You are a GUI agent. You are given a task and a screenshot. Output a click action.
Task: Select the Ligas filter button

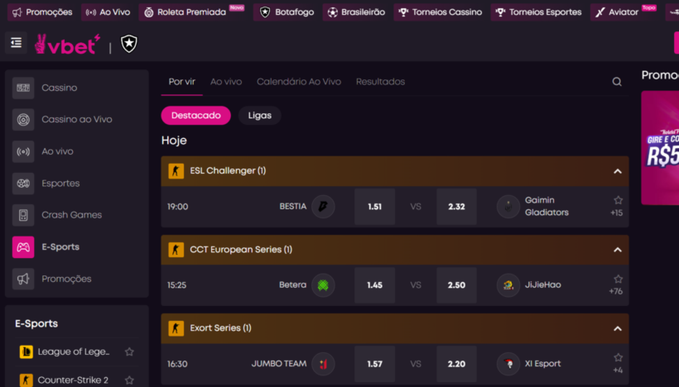[260, 116]
